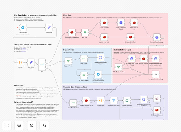Screen dimensions: 181x132
Task: Click Setup data & filter & route heading
Action: click(x=33, y=44)
